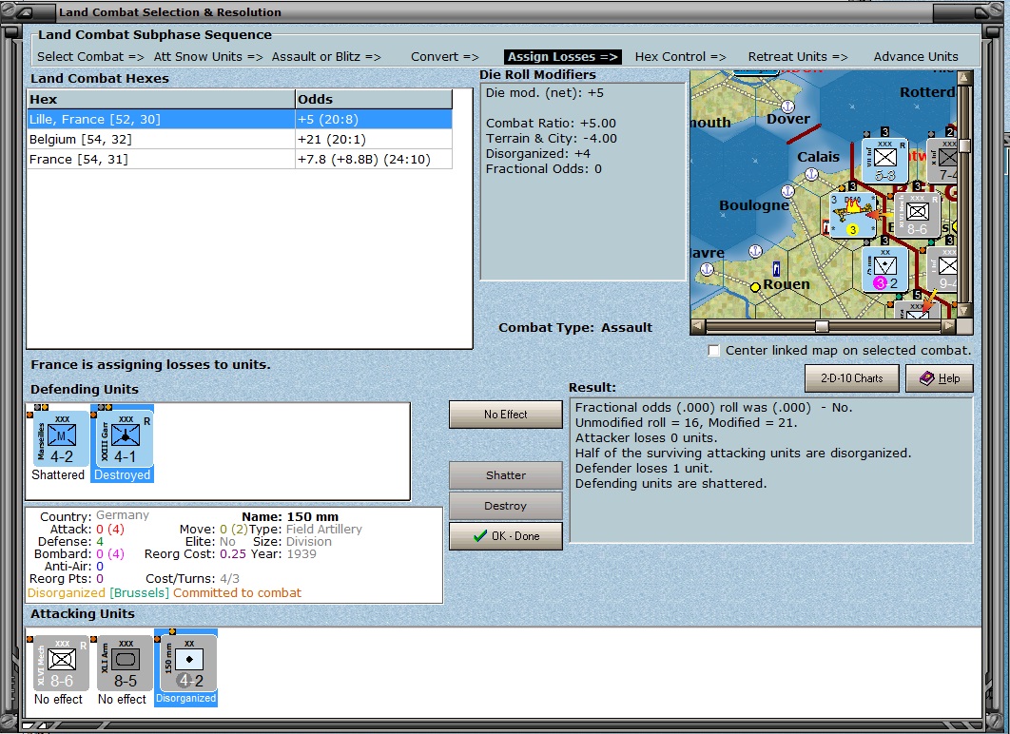
Task: Click the Shatter button
Action: pos(506,475)
